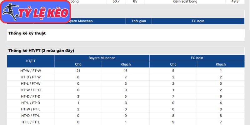Select the HT-W / FT-W row label
250x125 pixels.
(x=31, y=71)
